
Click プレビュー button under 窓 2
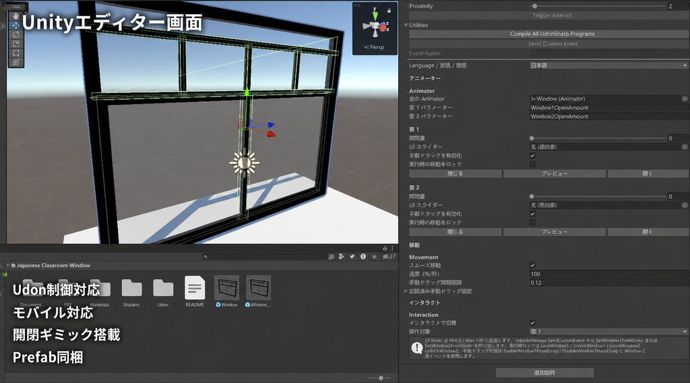coord(555,232)
